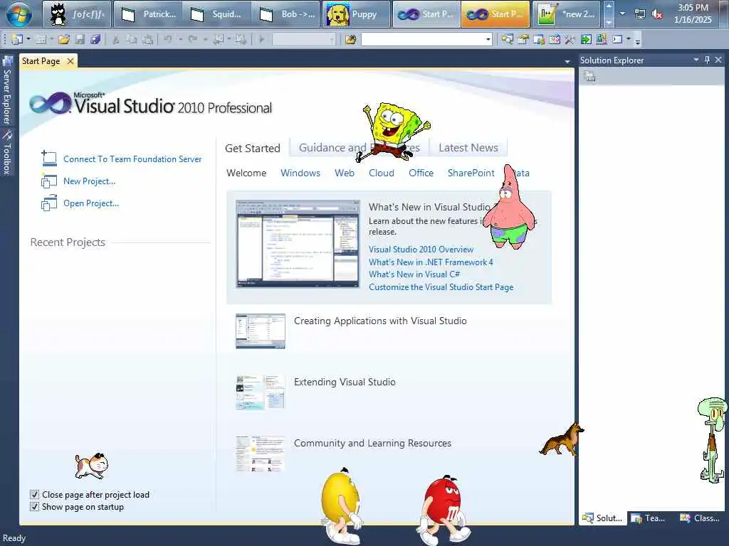Click the Command Window toolbar icon
The width and height of the screenshot is (729, 546).
[617, 40]
